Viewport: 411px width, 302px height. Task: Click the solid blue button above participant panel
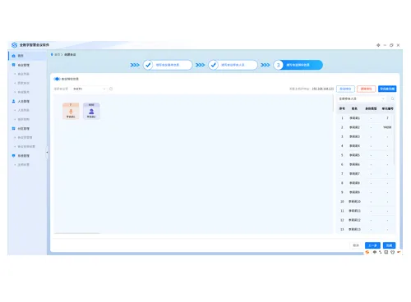(387, 89)
